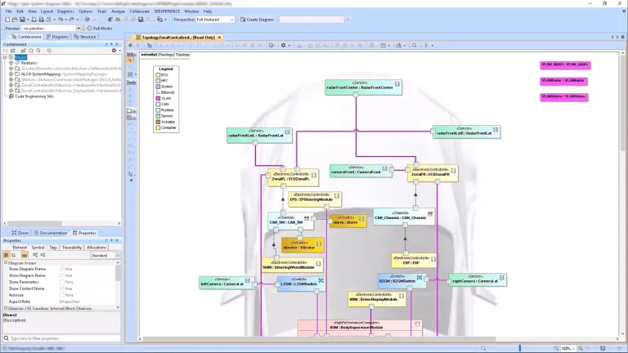This screenshot has width=628, height=353.
Task: Open the zoom percentage dropdown in status bar
Action: tap(568, 349)
